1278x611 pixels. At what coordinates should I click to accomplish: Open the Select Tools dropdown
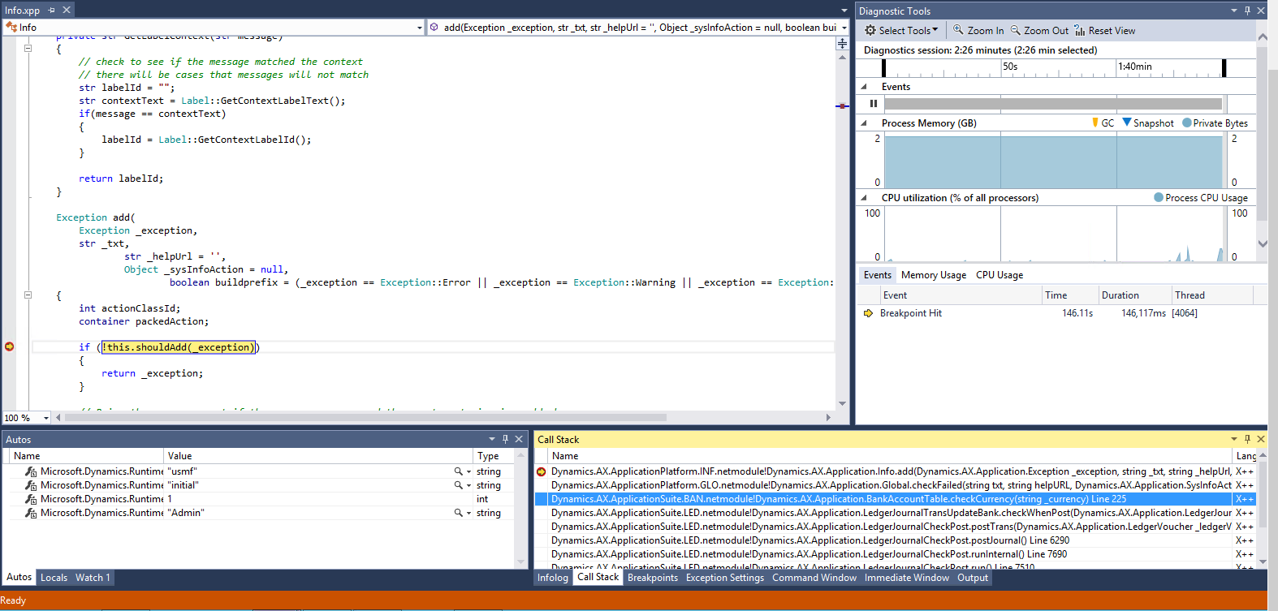coord(901,30)
